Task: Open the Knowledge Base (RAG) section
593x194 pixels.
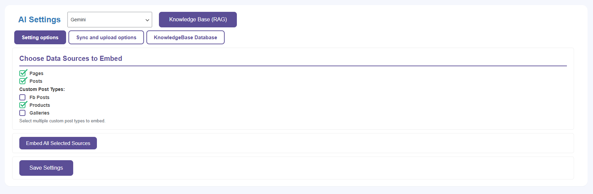Action: coord(198,20)
